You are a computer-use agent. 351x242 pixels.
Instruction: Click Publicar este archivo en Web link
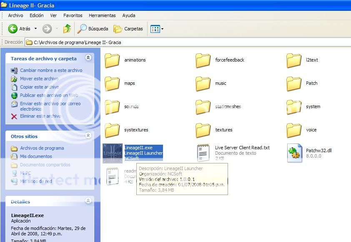(x=49, y=95)
